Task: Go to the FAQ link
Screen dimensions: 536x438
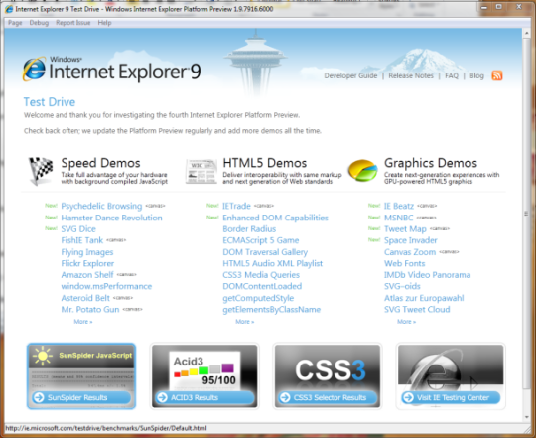Action: tap(452, 75)
